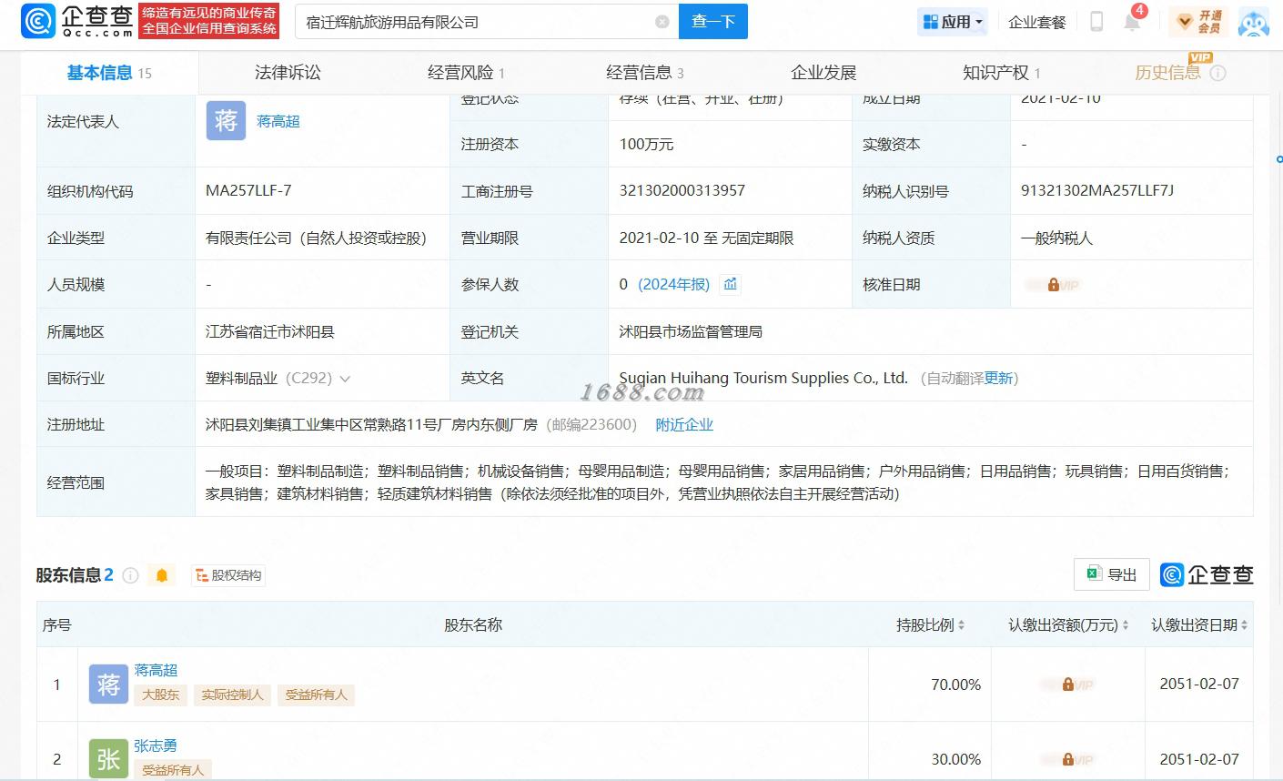This screenshot has width=1283, height=781.
Task: Click the 沭阳县市场监督管理局 registration authority
Action: [691, 331]
